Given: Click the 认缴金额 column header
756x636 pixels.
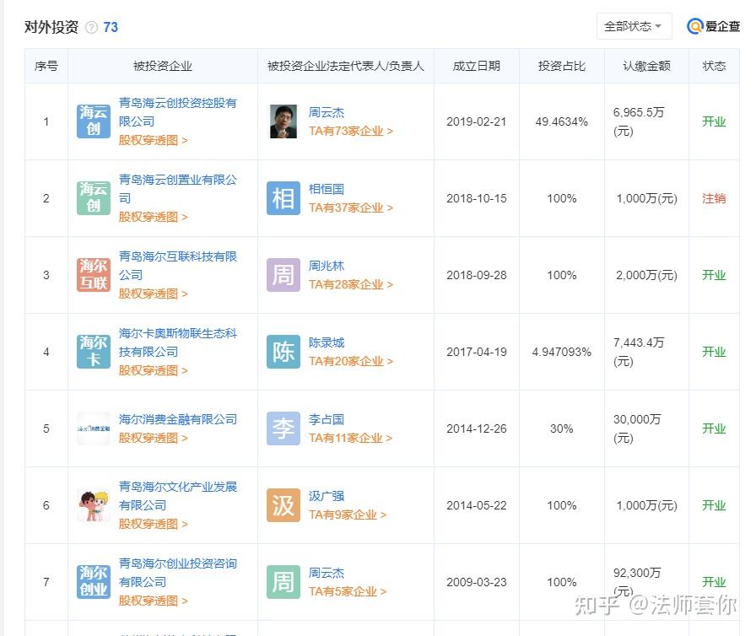Looking at the screenshot, I should pyautogui.click(x=646, y=66).
